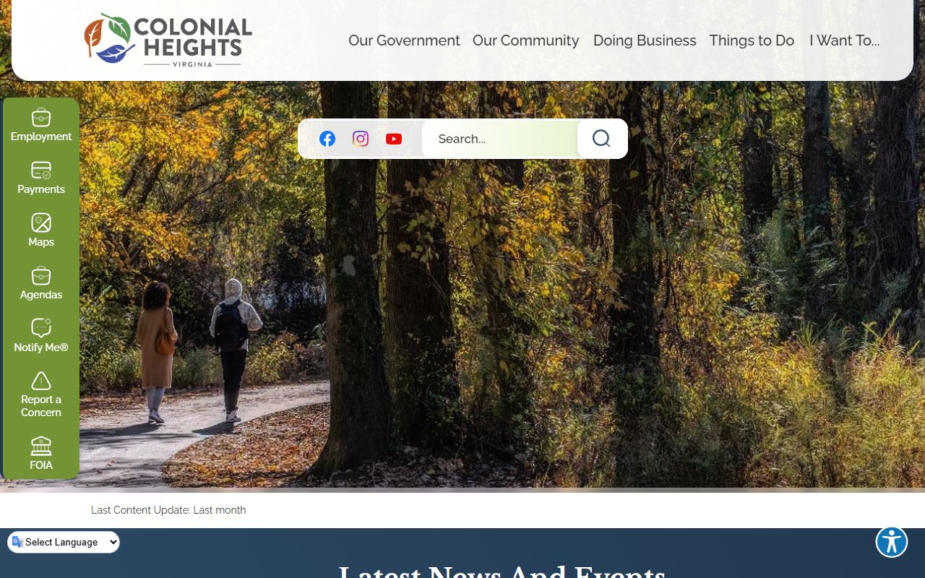This screenshot has width=925, height=578.
Task: Open the YouTube icon link
Action: click(x=394, y=139)
